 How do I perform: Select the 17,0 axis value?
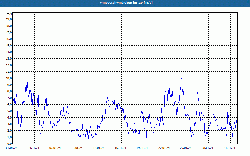(9, 32)
